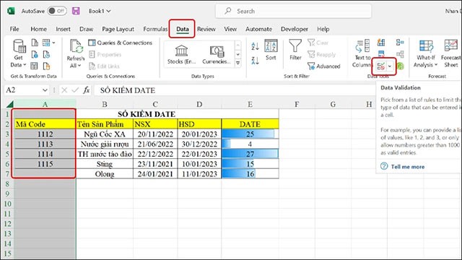Viewport: 462px width, 260px height.
Task: Click the Recent Sources icon
Action: pos(46,55)
